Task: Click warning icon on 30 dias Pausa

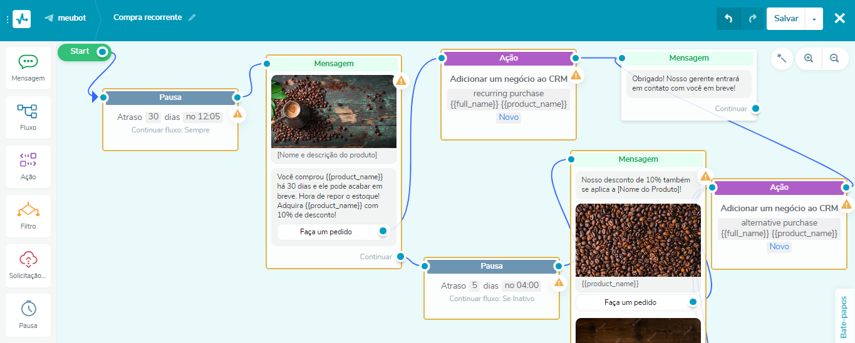Action: coord(237,114)
